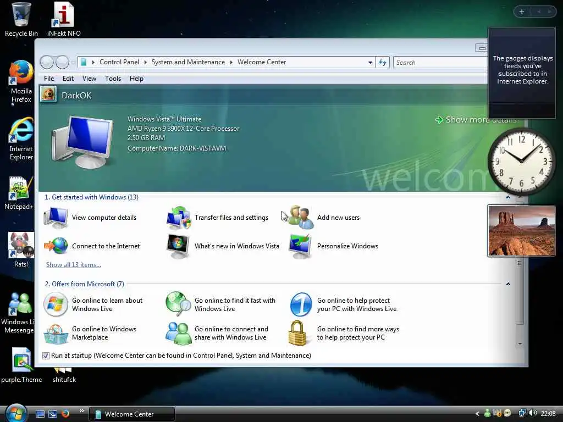
Task: Click the Back navigation button
Action: [x=47, y=63]
